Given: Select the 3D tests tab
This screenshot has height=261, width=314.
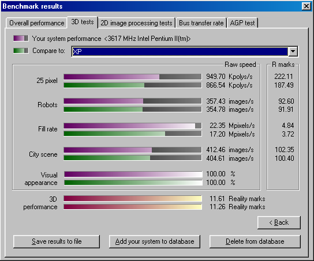Looking at the screenshot, I should point(83,22).
